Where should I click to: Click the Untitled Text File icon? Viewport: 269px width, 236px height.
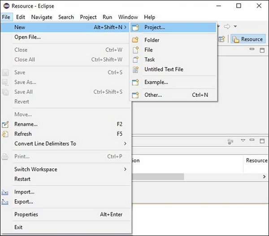coord(135,69)
